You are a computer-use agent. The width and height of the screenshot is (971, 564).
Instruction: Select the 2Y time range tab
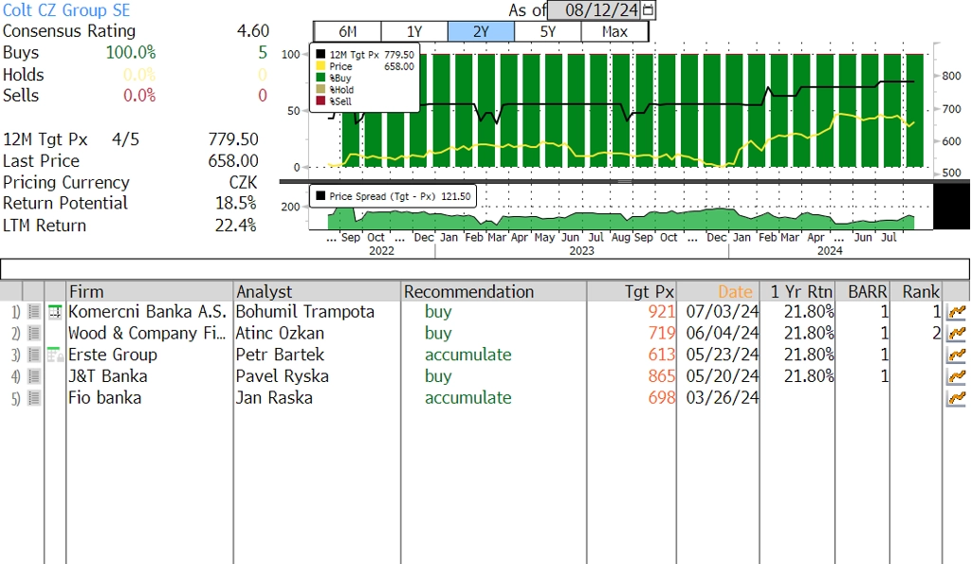[481, 31]
